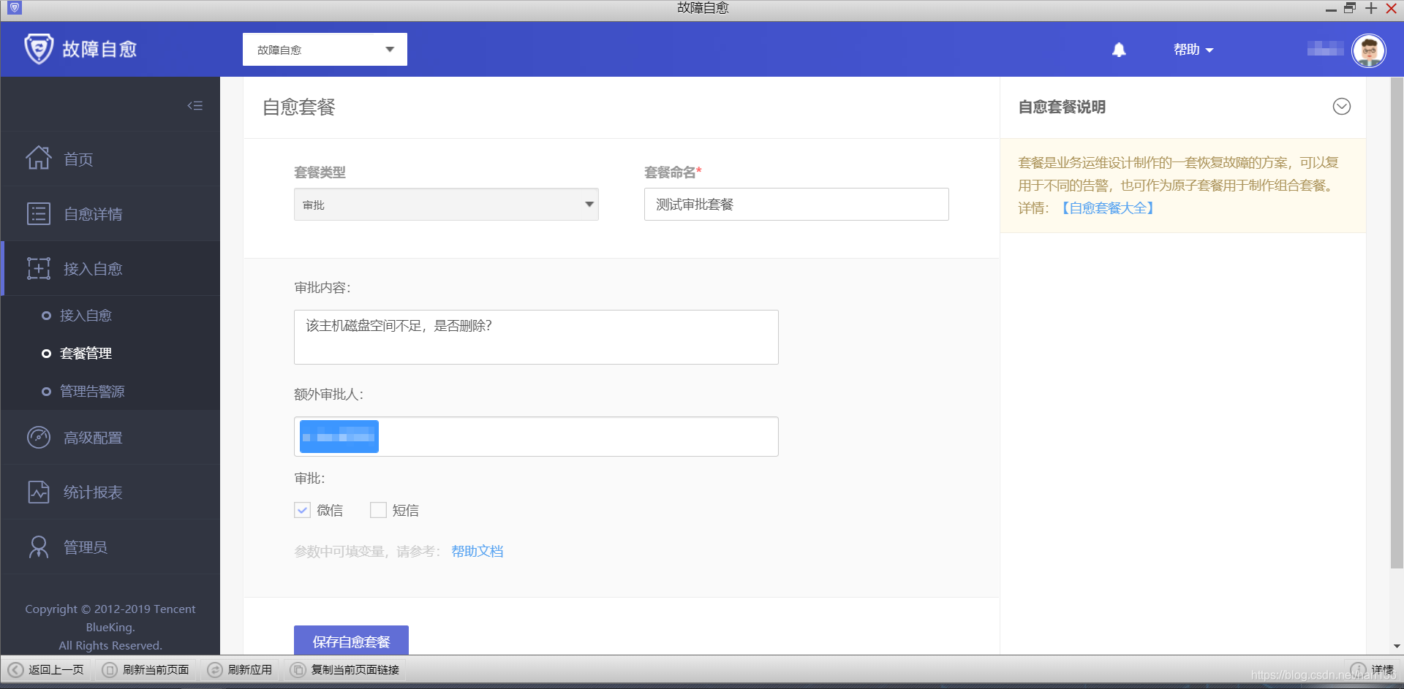
Task: Click the reload icon for 刷新应用
Action: coord(215,669)
